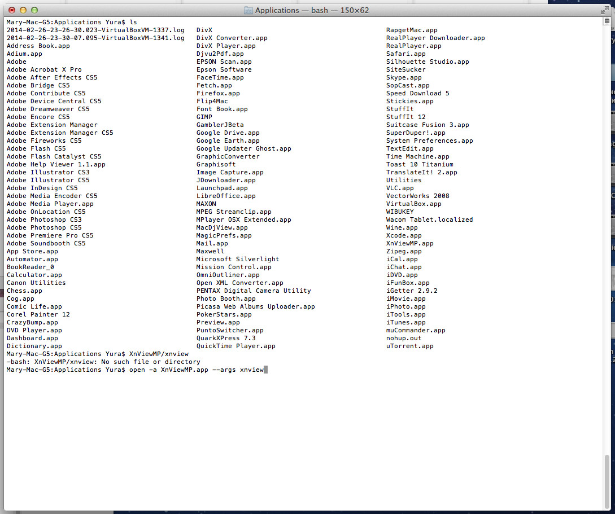
Task: Click 'Automator.app' entry
Action: [32, 259]
